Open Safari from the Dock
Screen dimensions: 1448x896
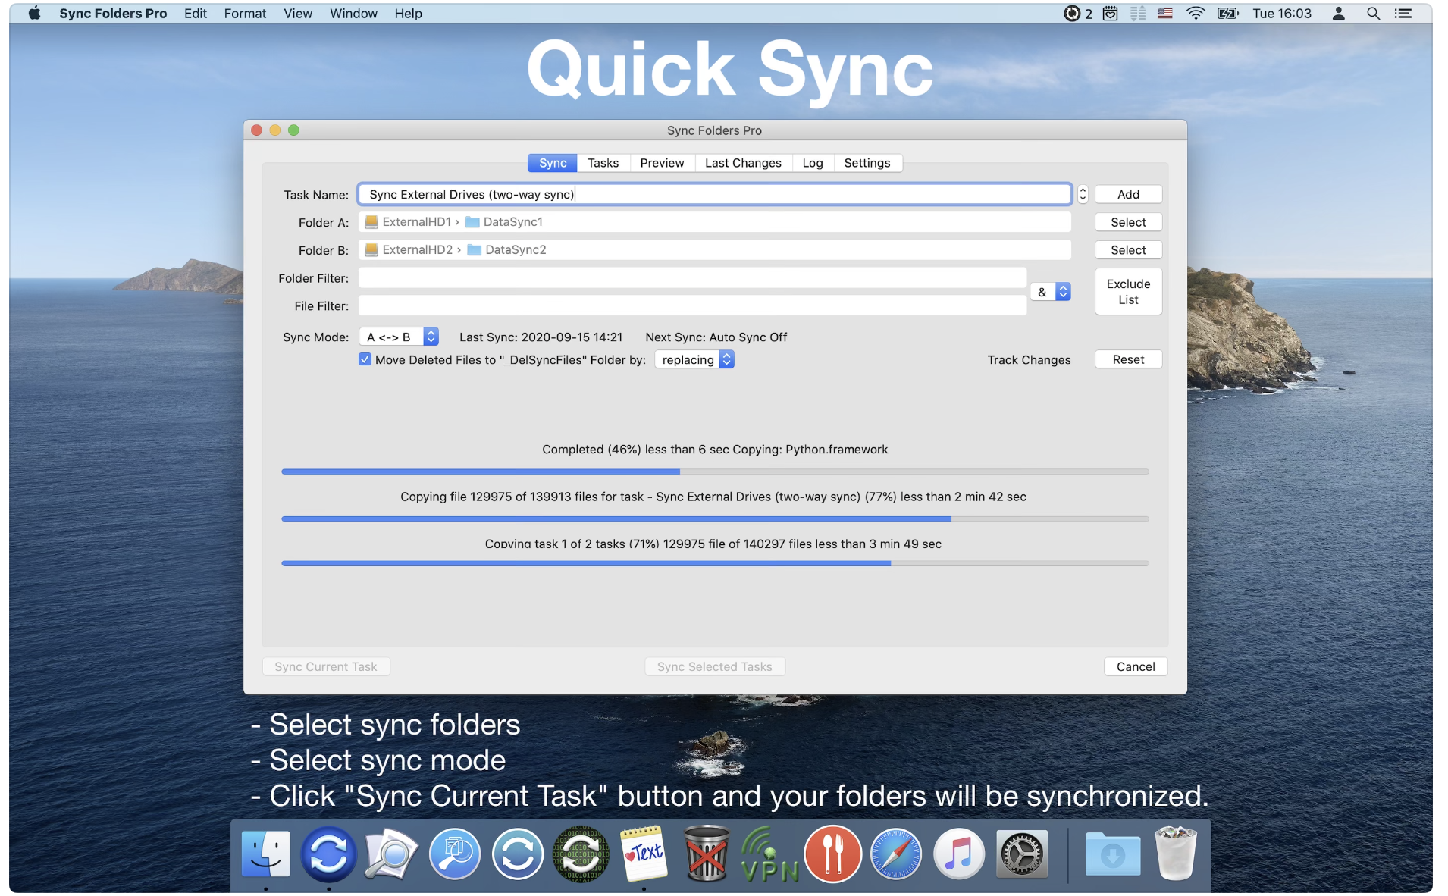[895, 854]
